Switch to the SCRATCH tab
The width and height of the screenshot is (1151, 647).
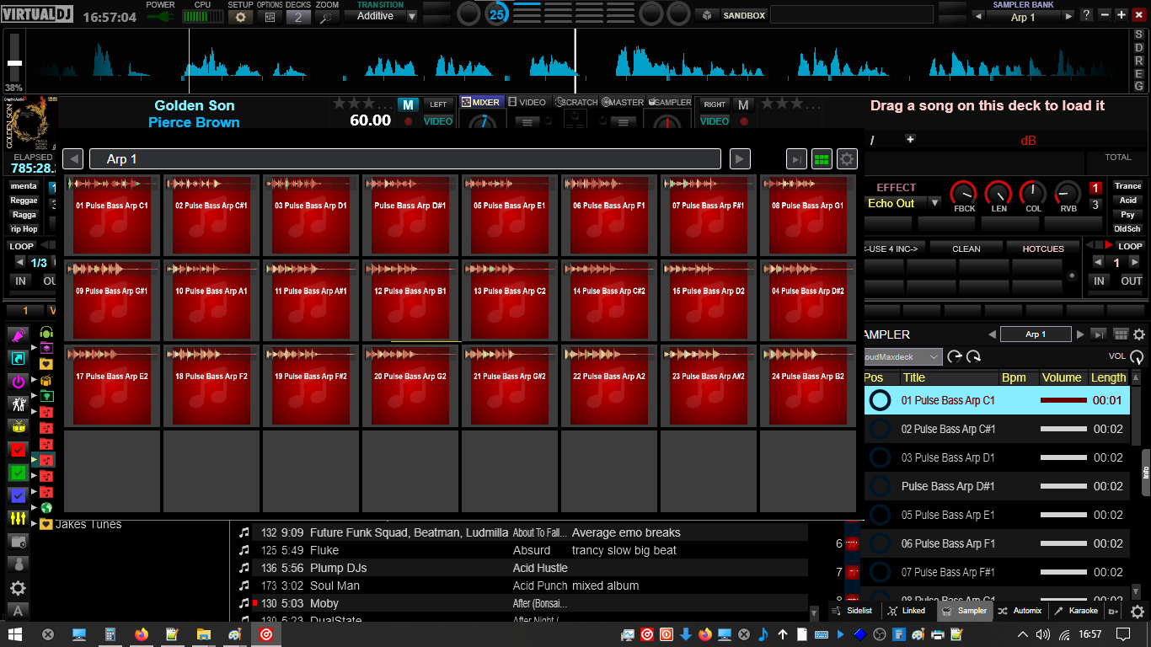pyautogui.click(x=577, y=102)
